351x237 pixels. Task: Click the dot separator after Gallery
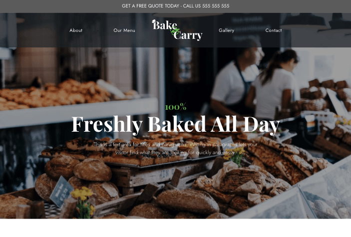pos(250,30)
